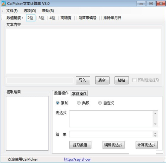Toggle 排除年月日 toolbar option
Screen dimensions: 166x163
pos(112,18)
